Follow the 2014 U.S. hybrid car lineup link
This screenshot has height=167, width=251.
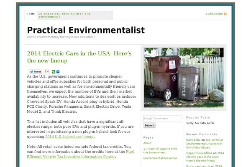tap(69, 137)
